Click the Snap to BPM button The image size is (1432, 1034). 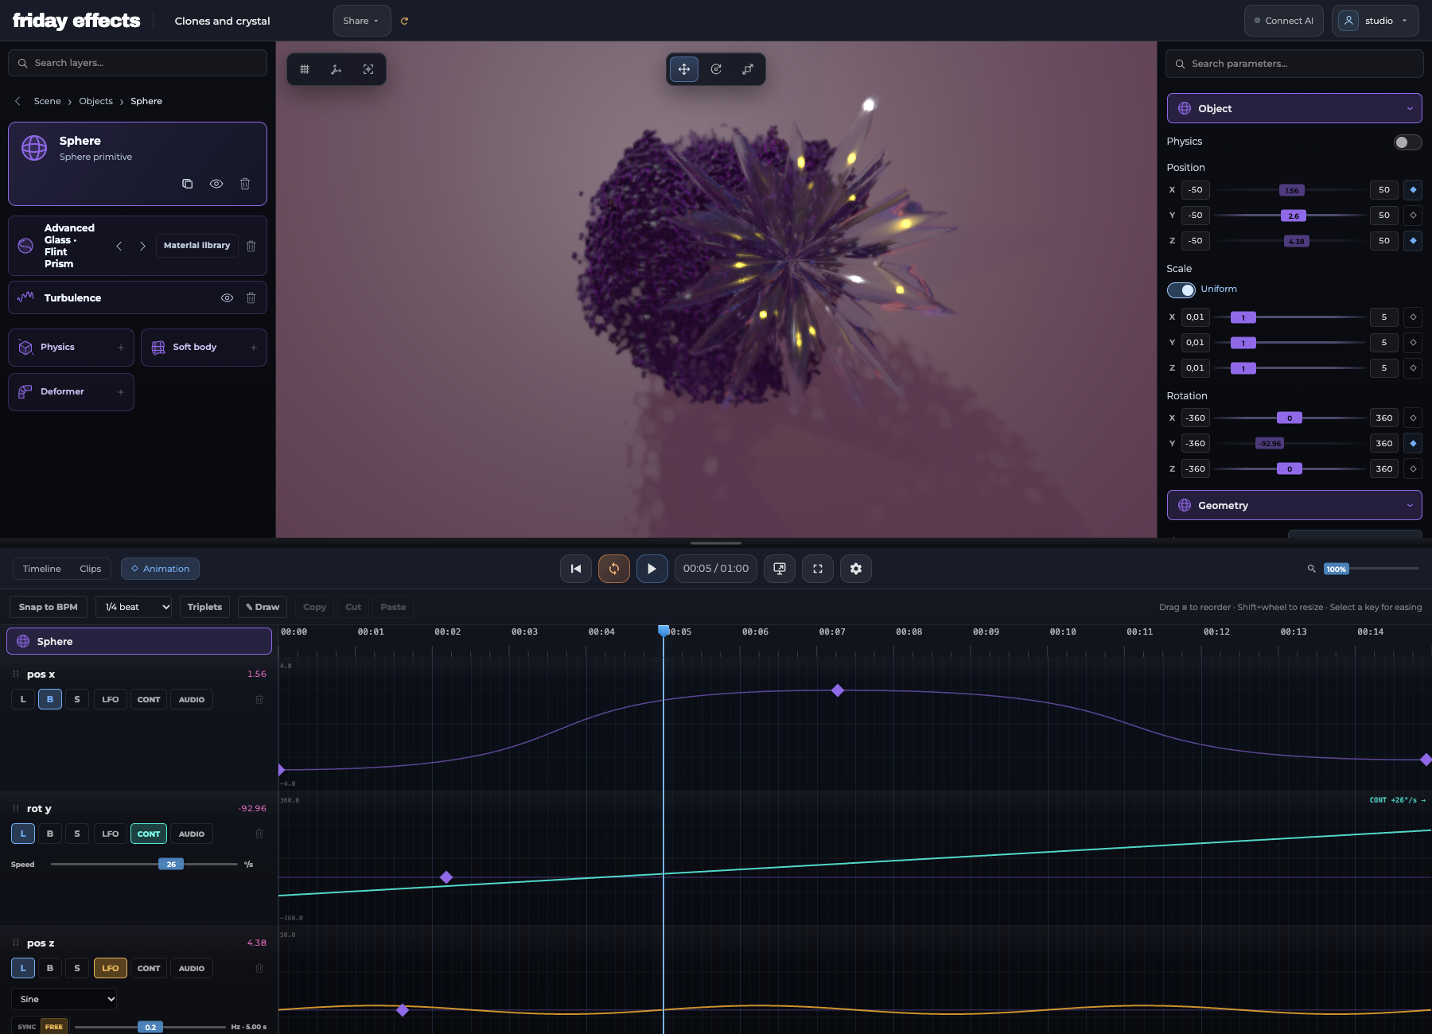(49, 607)
